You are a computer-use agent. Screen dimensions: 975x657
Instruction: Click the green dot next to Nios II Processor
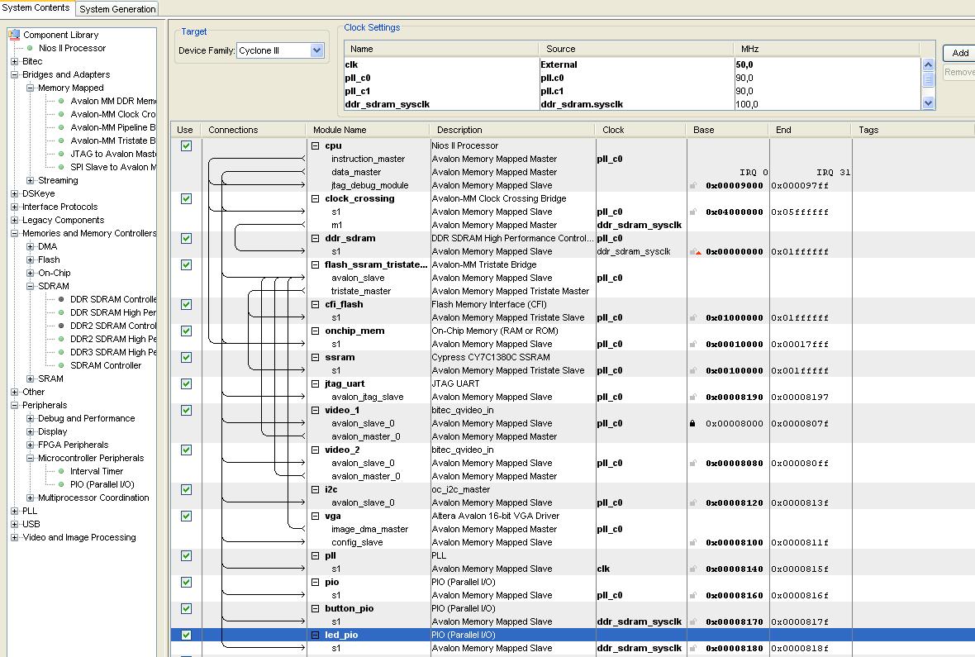(30, 48)
